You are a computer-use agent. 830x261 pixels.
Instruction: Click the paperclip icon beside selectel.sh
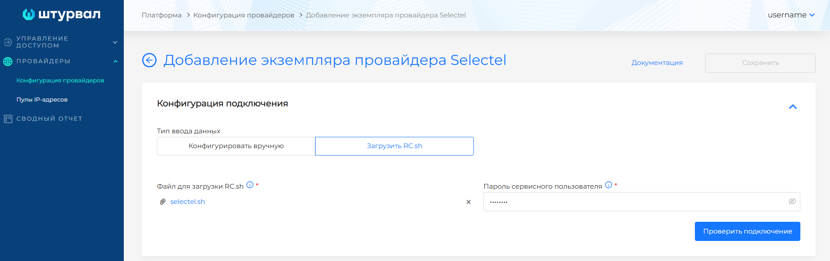pos(163,202)
